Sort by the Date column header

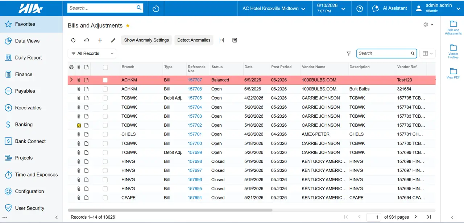coord(249,67)
